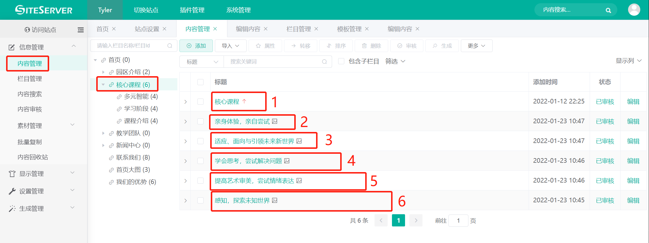Viewport: 649px width, 243px height.
Task: Click the 添加 button
Action: pos(196,46)
